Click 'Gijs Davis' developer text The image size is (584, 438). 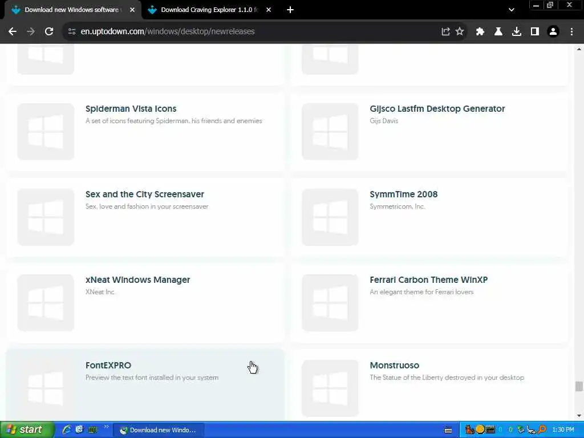click(x=384, y=121)
